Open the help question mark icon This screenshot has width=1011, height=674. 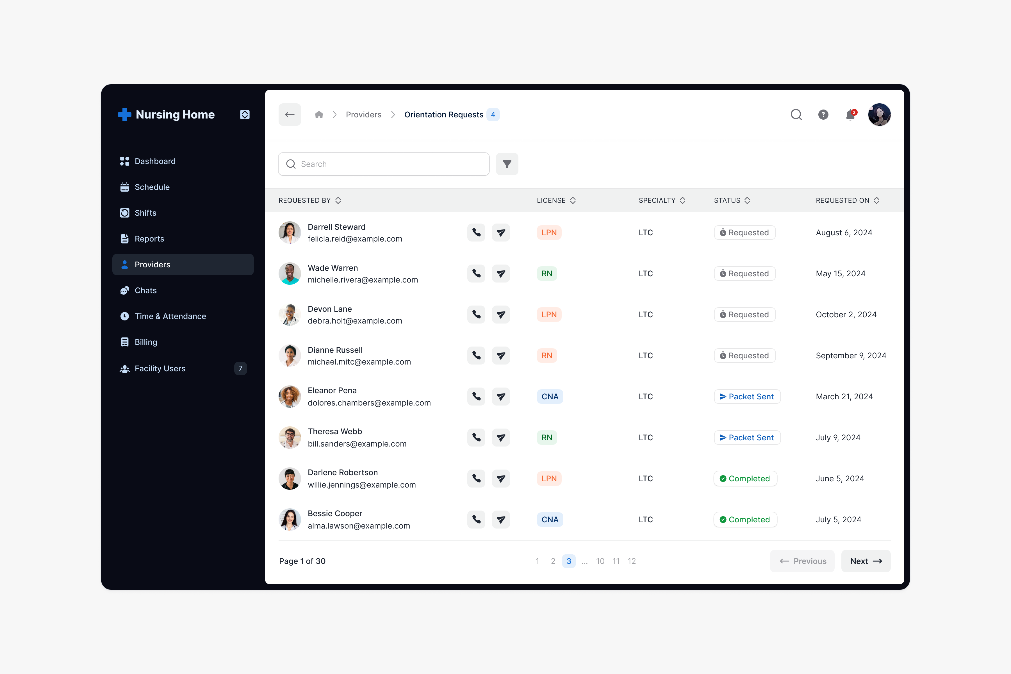tap(823, 115)
